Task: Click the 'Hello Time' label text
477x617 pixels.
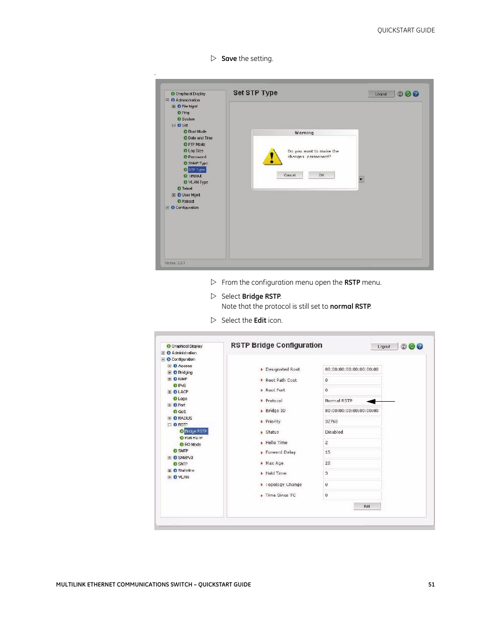Action: point(276,443)
